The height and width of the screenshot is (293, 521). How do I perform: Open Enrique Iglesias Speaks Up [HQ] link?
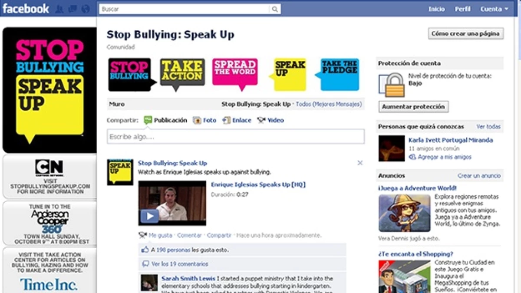click(258, 184)
